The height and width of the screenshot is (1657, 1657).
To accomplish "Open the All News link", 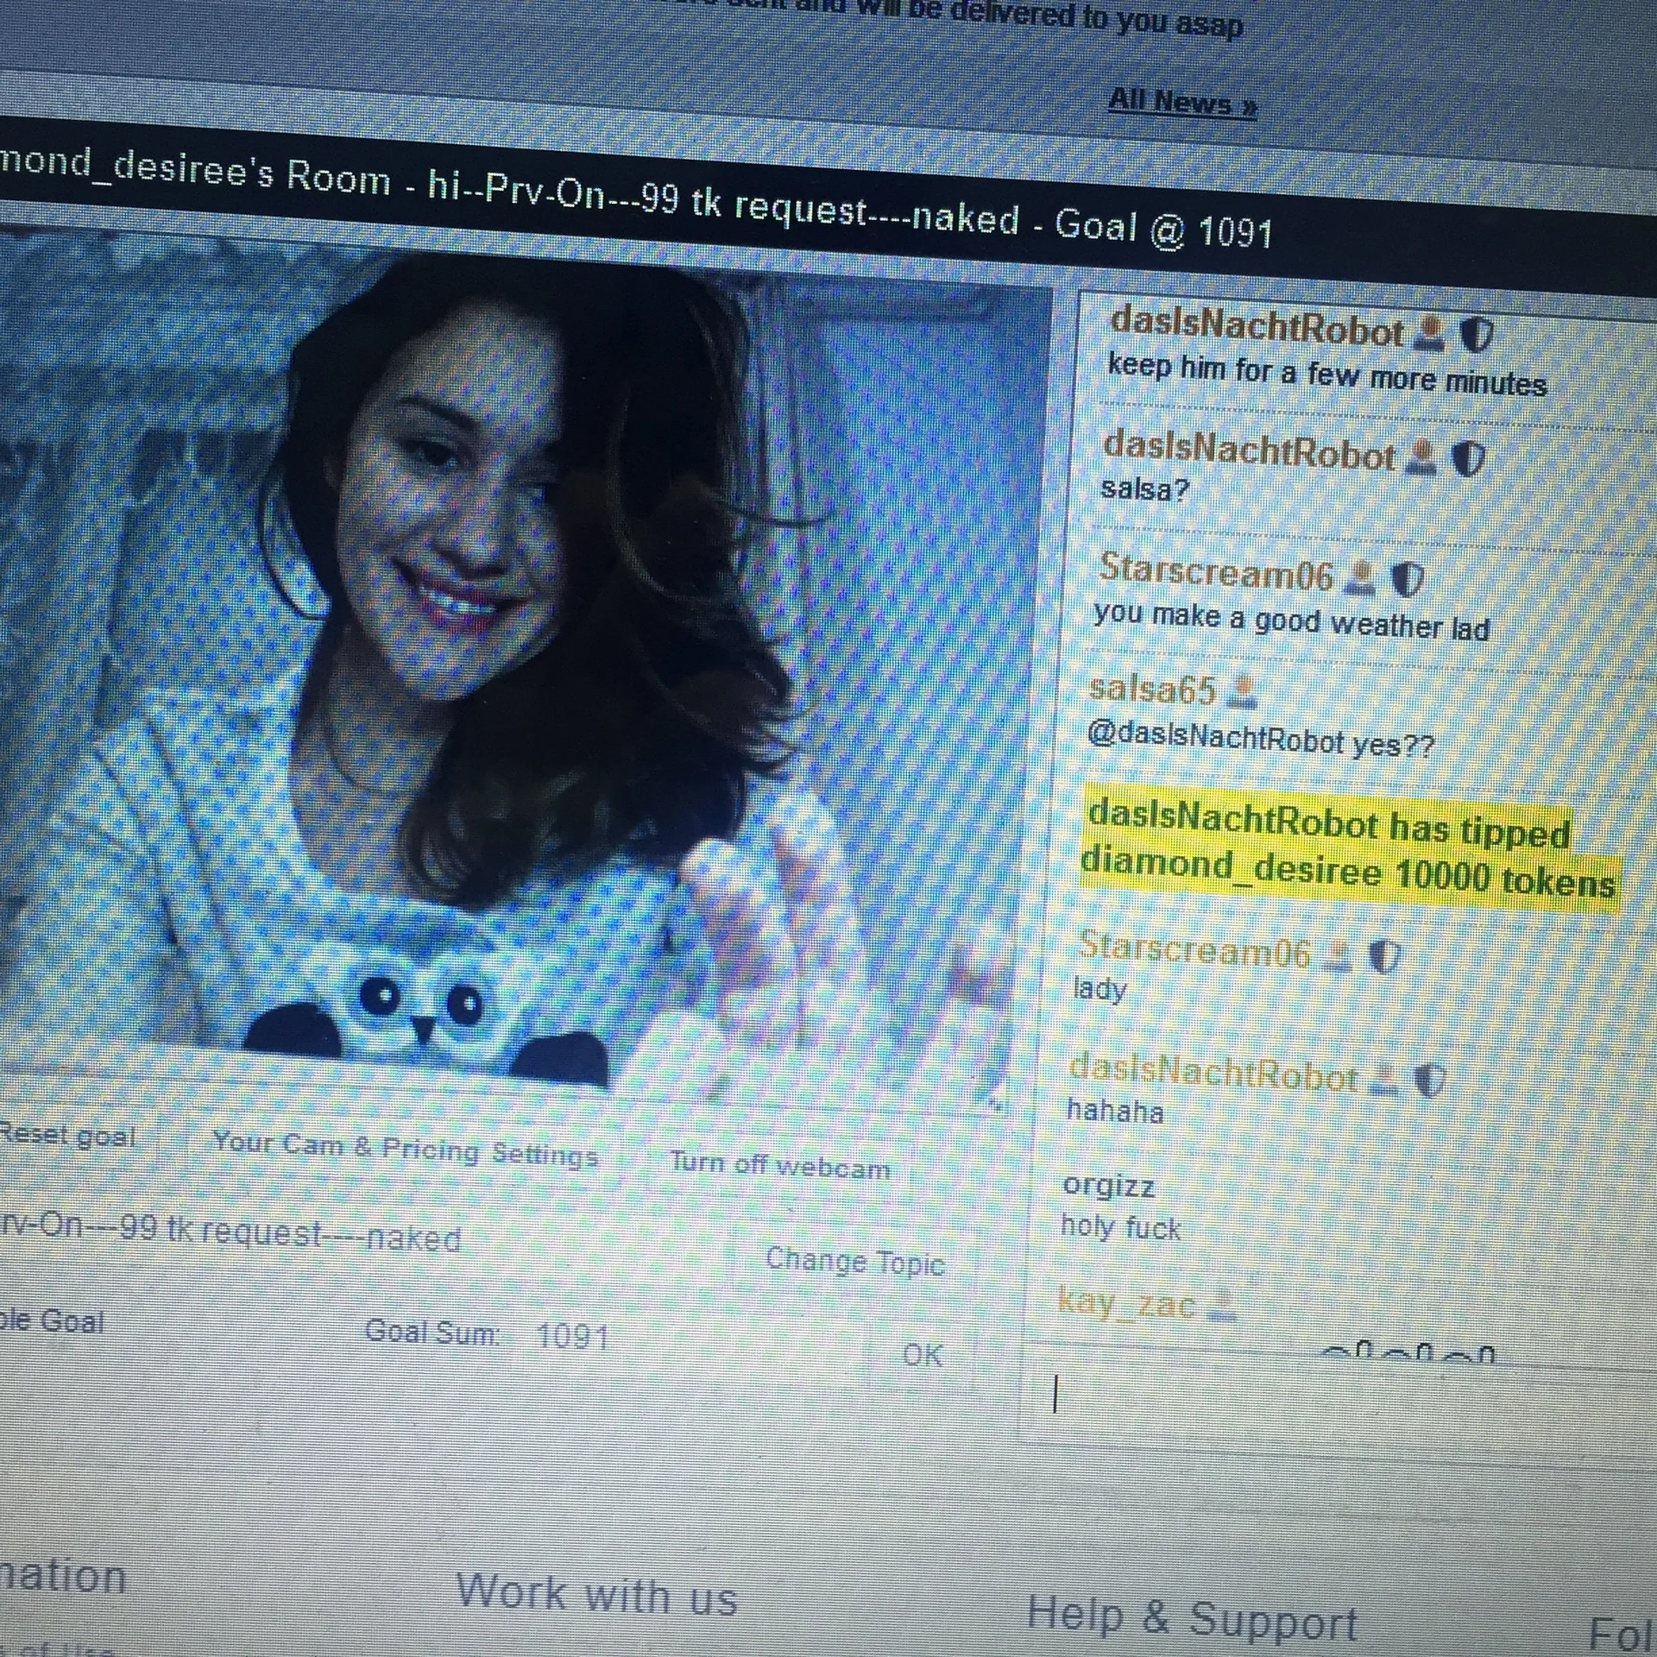I will point(1181,103).
